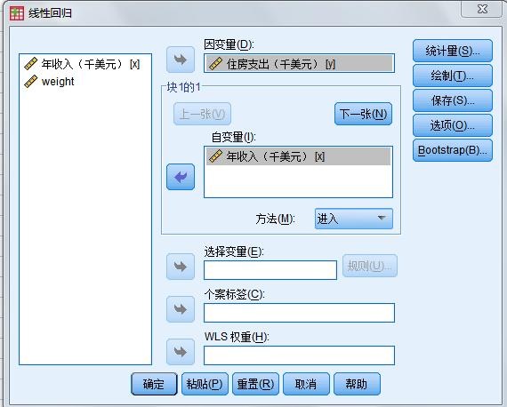Open 绘制(T) plots dialog
This screenshot has width=507, height=407.
(453, 76)
